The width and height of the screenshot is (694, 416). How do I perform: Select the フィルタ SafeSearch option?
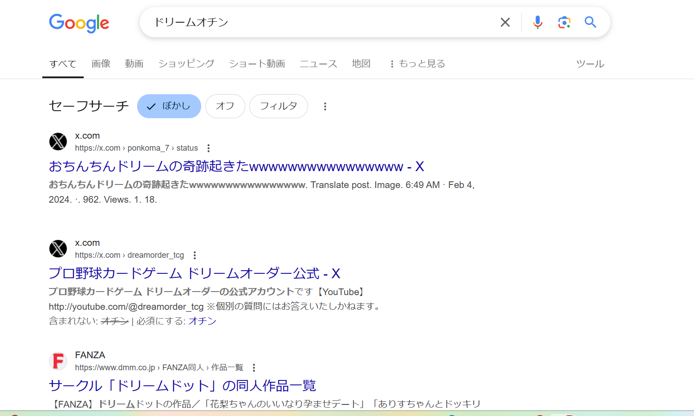point(279,106)
